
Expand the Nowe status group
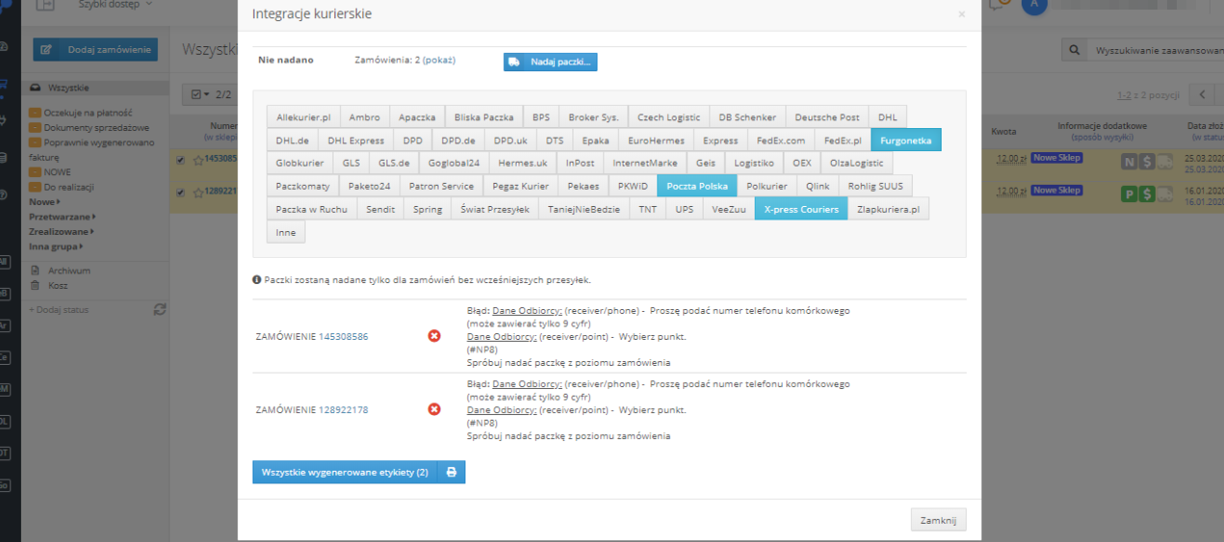pos(44,202)
